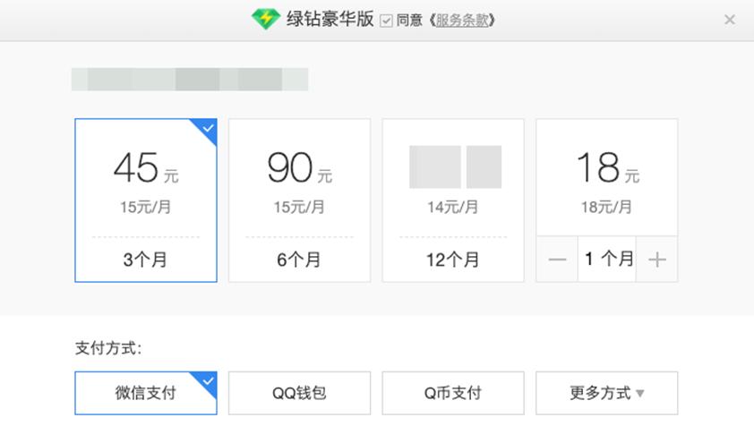Screen dimensions: 754x426
Task: Click the 绿钻豪华版 title text
Action: (330, 19)
